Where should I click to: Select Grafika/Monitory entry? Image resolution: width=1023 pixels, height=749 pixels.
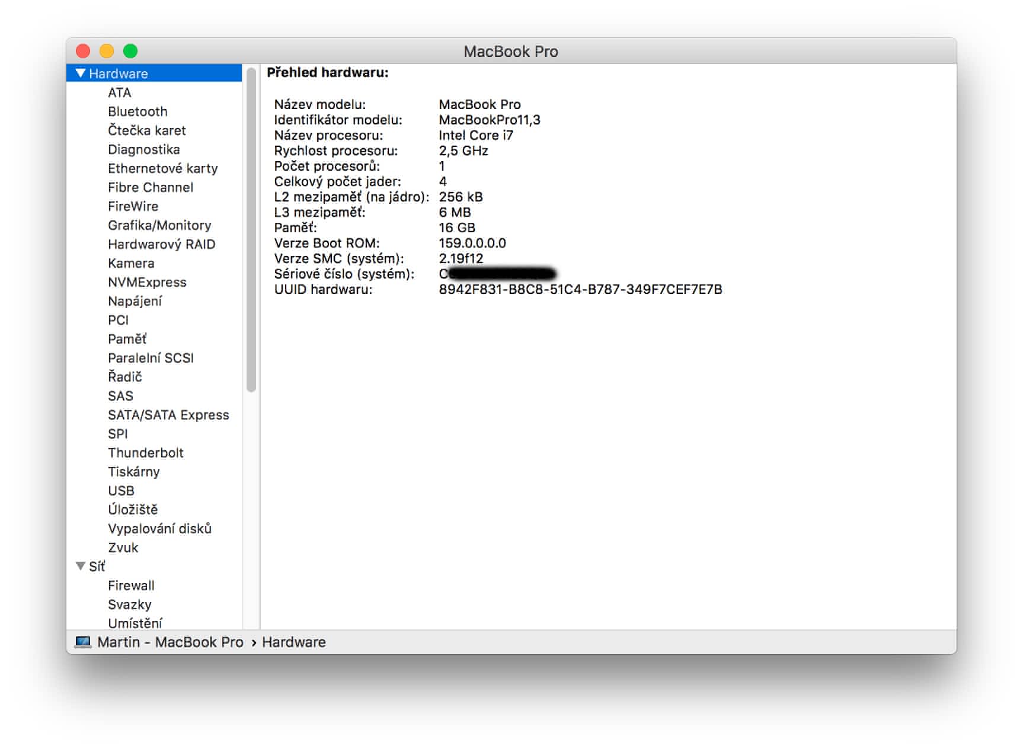[x=159, y=225]
